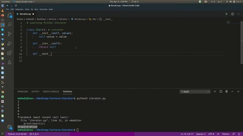Open Show Applications grid in dock
This screenshot has width=243, height=136.
3,134
